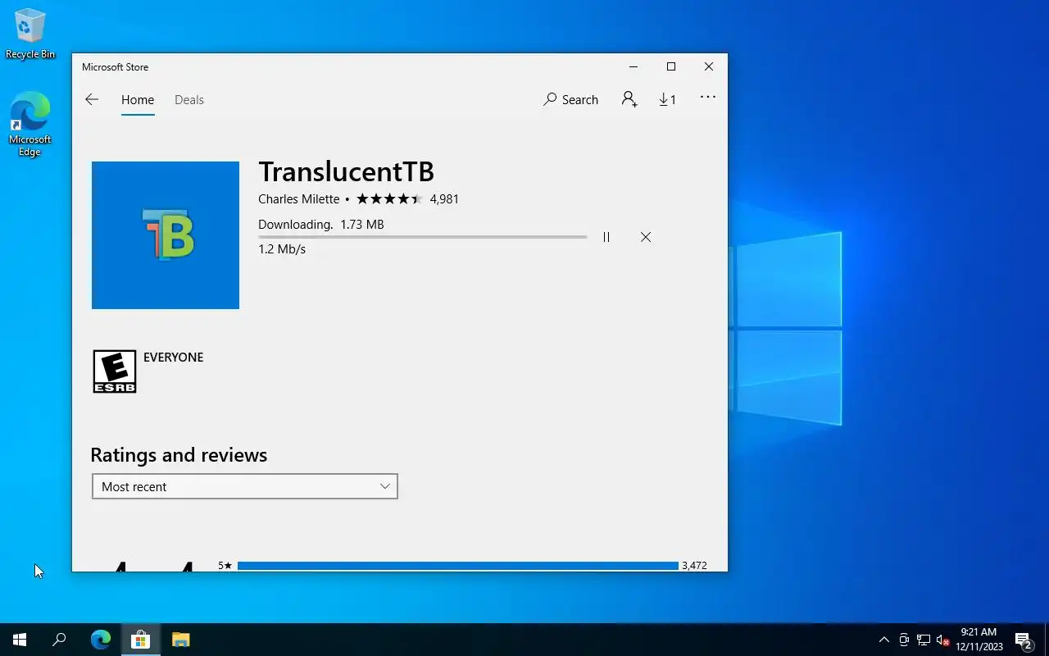Click the muted volume tray icon
Viewport: 1049px width, 656px height.
(x=943, y=640)
